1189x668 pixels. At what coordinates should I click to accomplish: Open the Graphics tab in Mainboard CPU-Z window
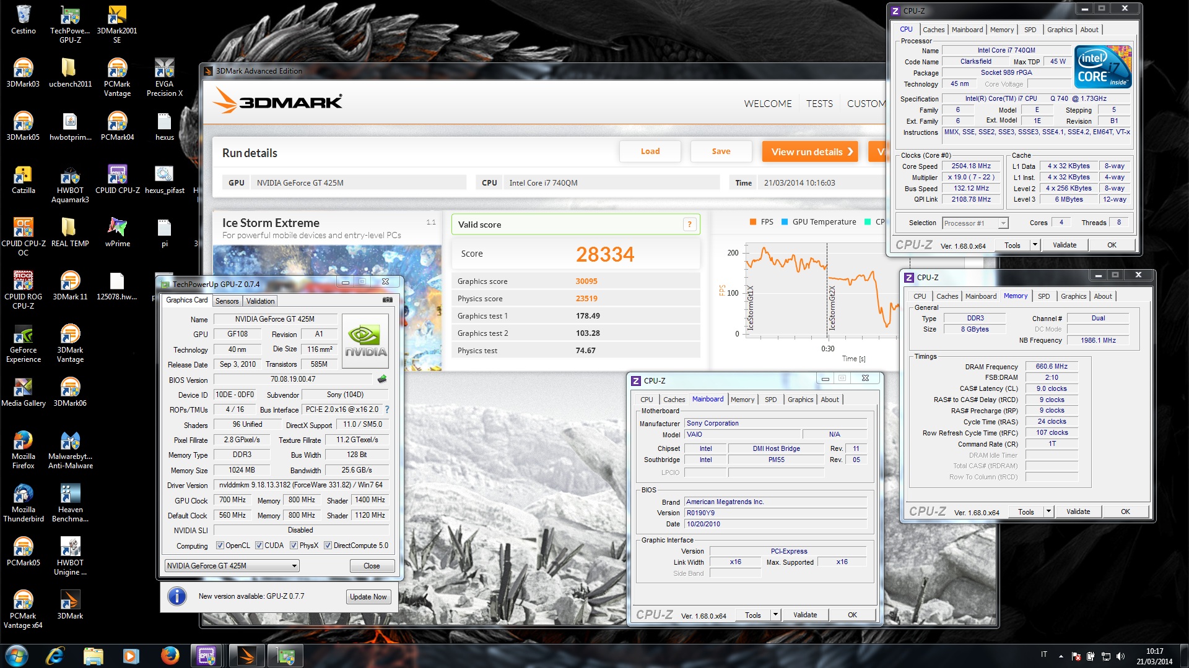800,400
